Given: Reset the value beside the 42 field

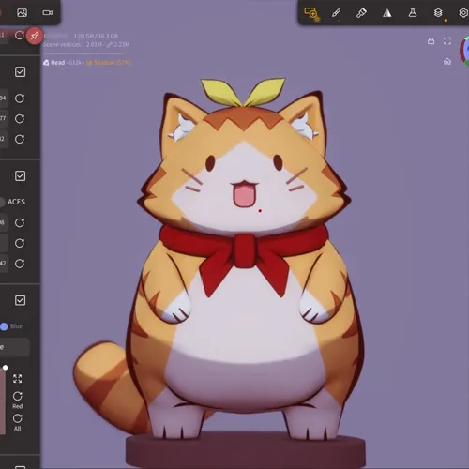Looking at the screenshot, I should point(20,264).
